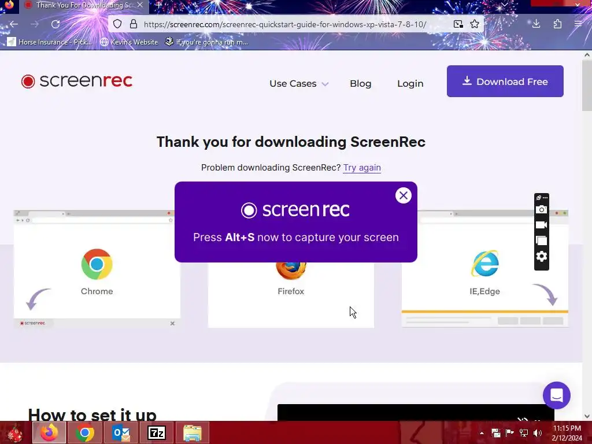Reload the current page
The height and width of the screenshot is (444, 592).
pyautogui.click(x=55, y=24)
